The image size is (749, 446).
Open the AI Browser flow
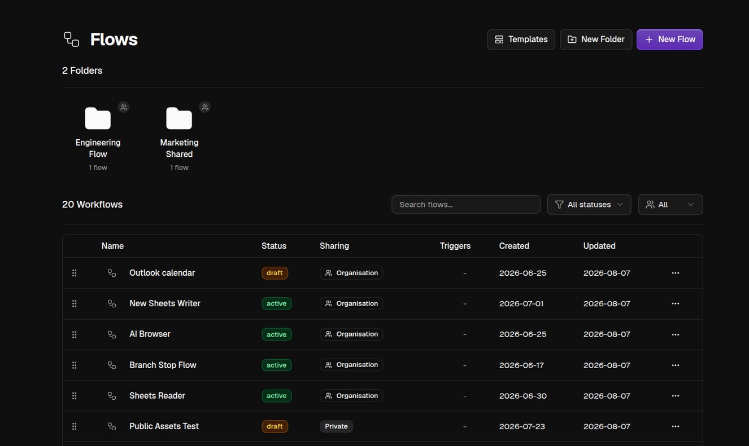tap(150, 334)
